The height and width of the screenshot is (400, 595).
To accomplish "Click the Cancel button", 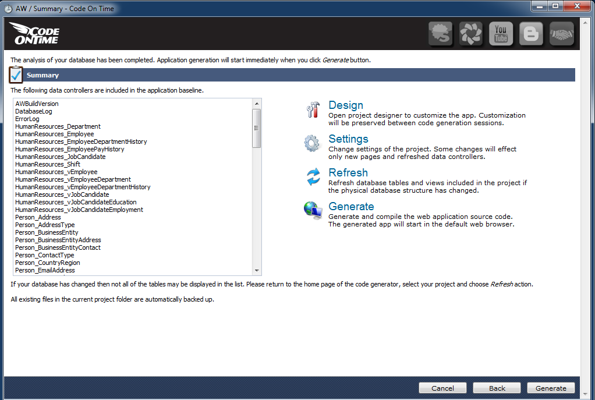I will click(442, 388).
